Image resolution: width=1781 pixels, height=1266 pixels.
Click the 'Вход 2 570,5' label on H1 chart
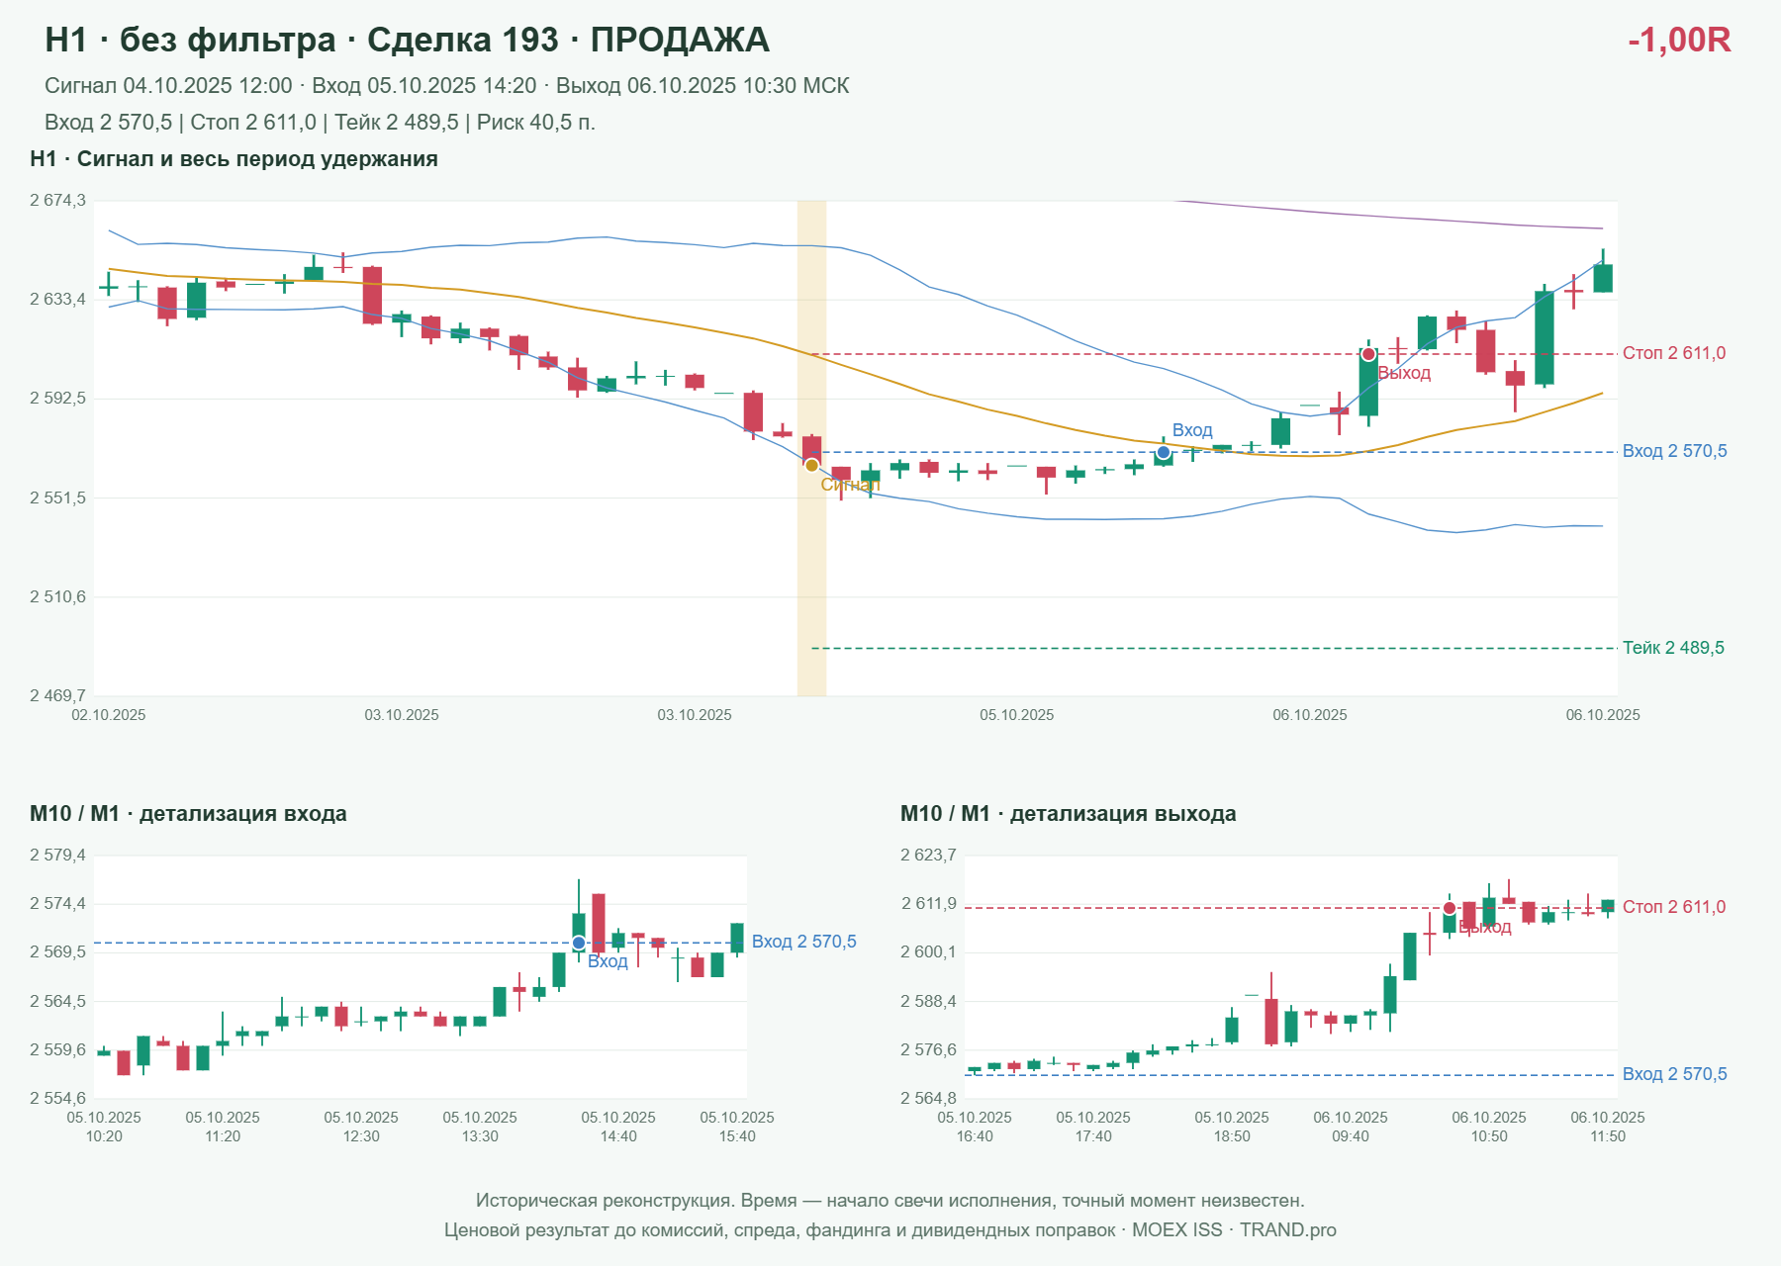(x=1674, y=451)
